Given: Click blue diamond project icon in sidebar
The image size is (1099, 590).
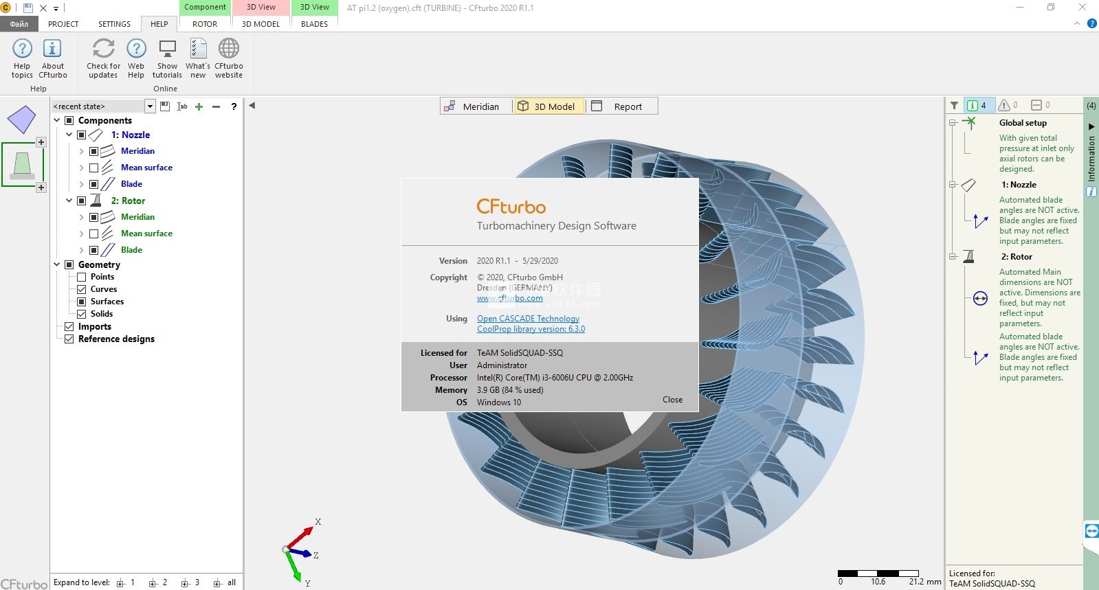Looking at the screenshot, I should [21, 120].
